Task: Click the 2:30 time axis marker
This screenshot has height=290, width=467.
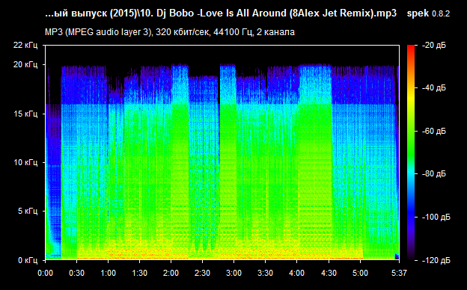Action: 203,273
